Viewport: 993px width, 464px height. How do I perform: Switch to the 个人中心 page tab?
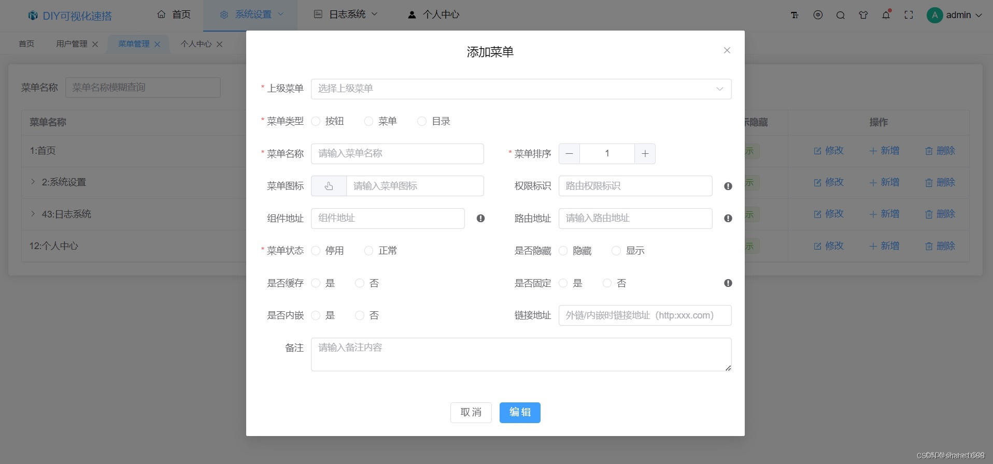[196, 44]
